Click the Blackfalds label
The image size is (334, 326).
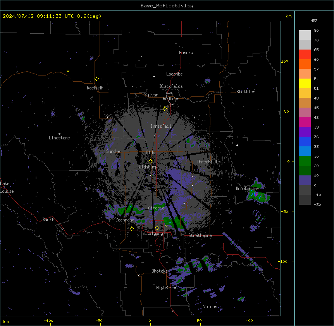171,86
